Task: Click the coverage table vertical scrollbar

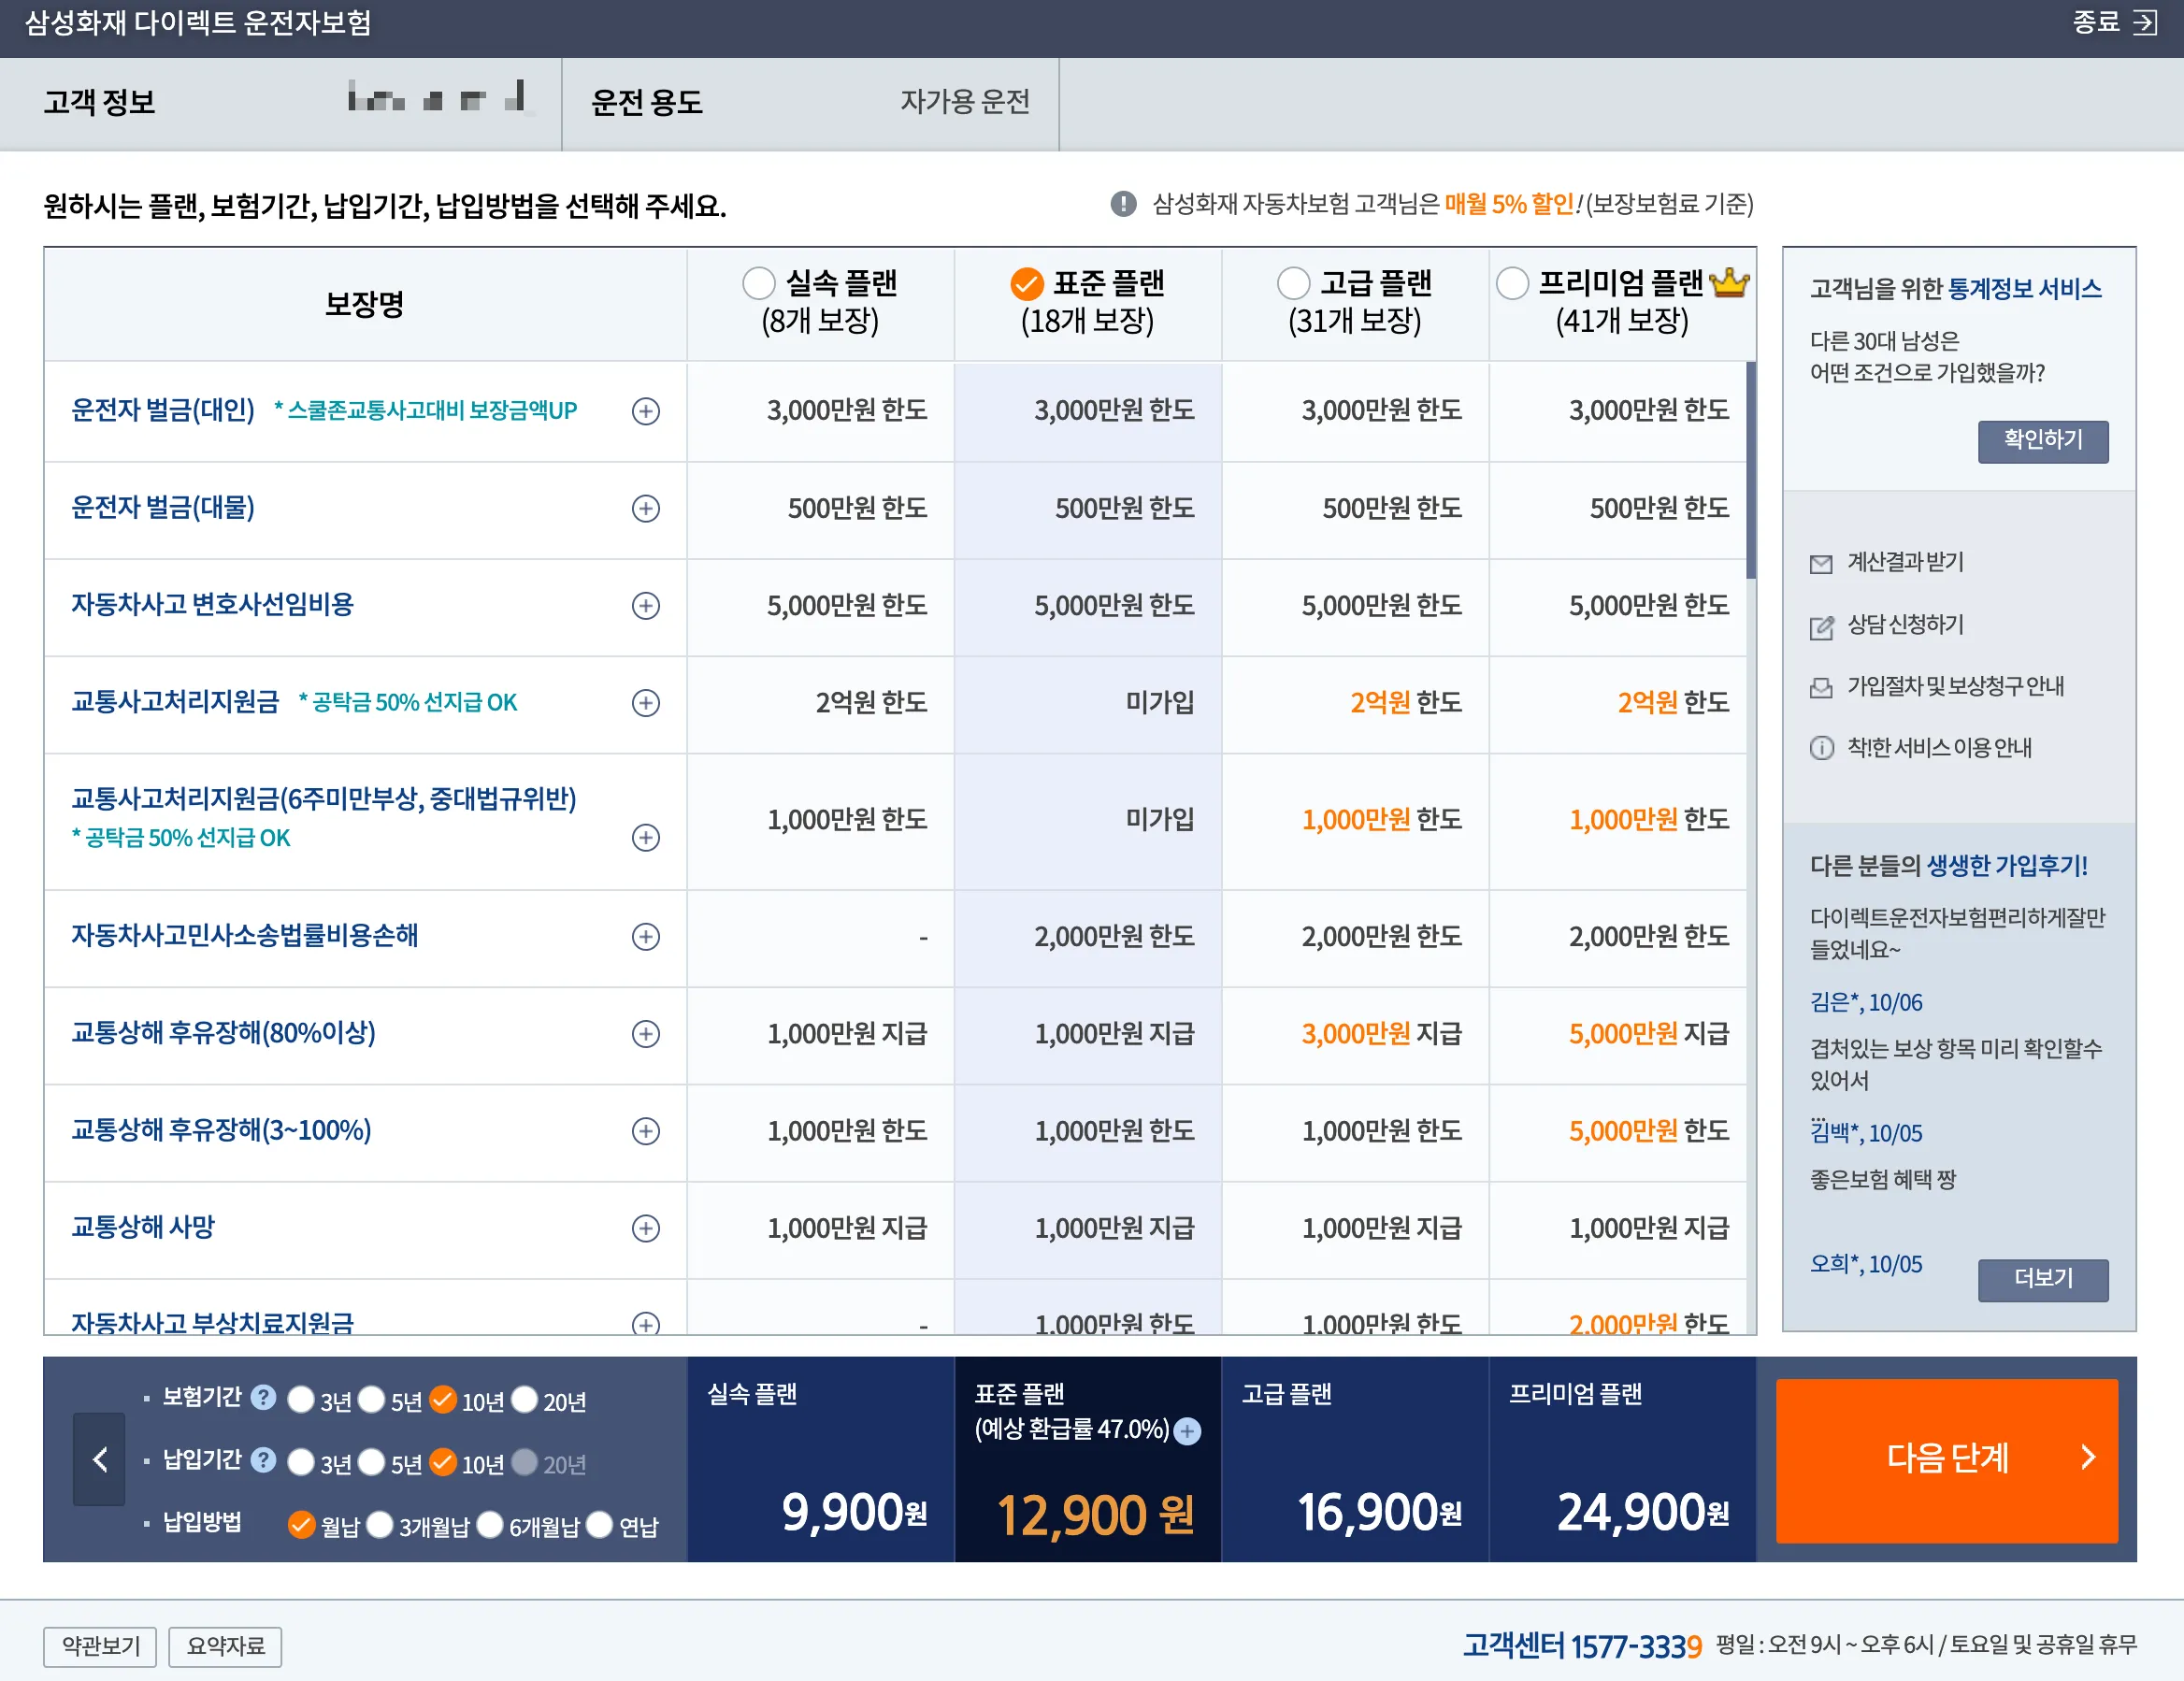Action: tap(1750, 470)
